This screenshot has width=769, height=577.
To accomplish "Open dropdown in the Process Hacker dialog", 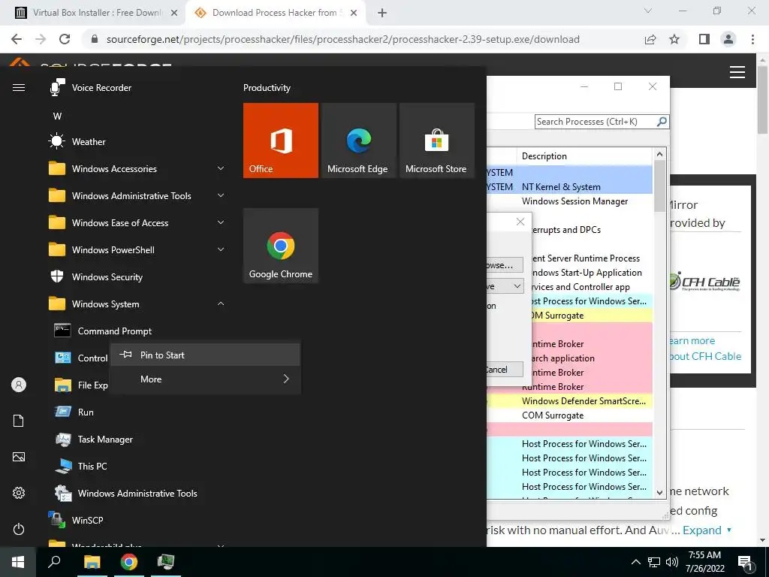I will tap(517, 286).
